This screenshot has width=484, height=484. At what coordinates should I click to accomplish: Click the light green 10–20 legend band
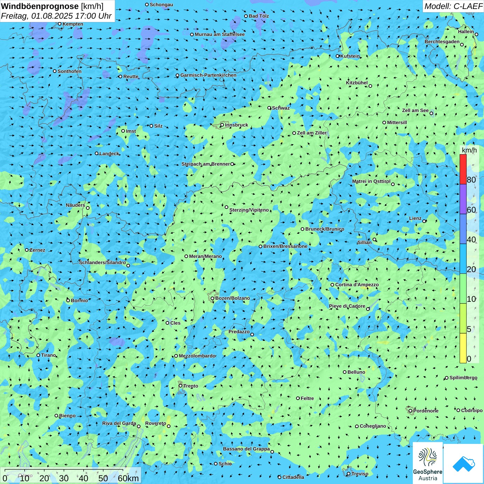point(463,289)
